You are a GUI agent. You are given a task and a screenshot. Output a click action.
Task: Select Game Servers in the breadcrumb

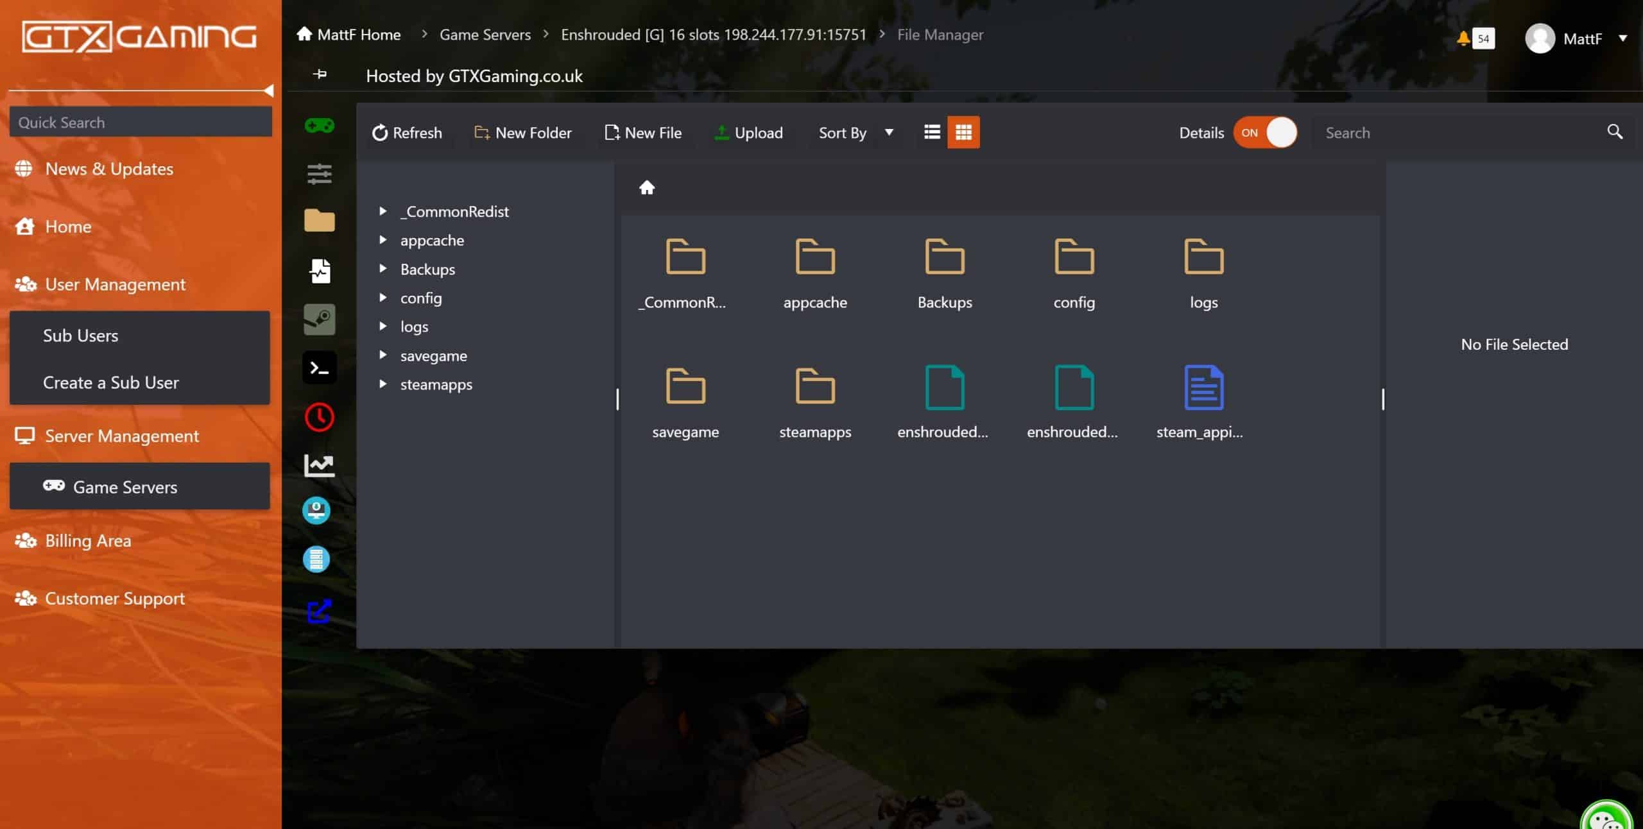[x=485, y=34]
